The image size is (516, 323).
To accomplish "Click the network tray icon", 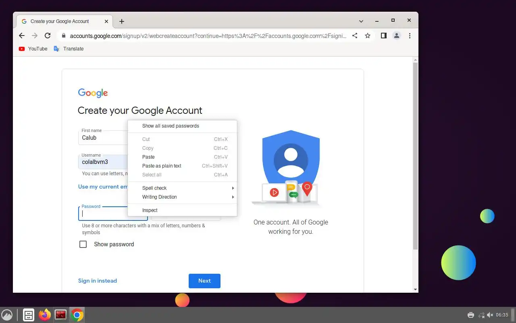I will pos(481,315).
